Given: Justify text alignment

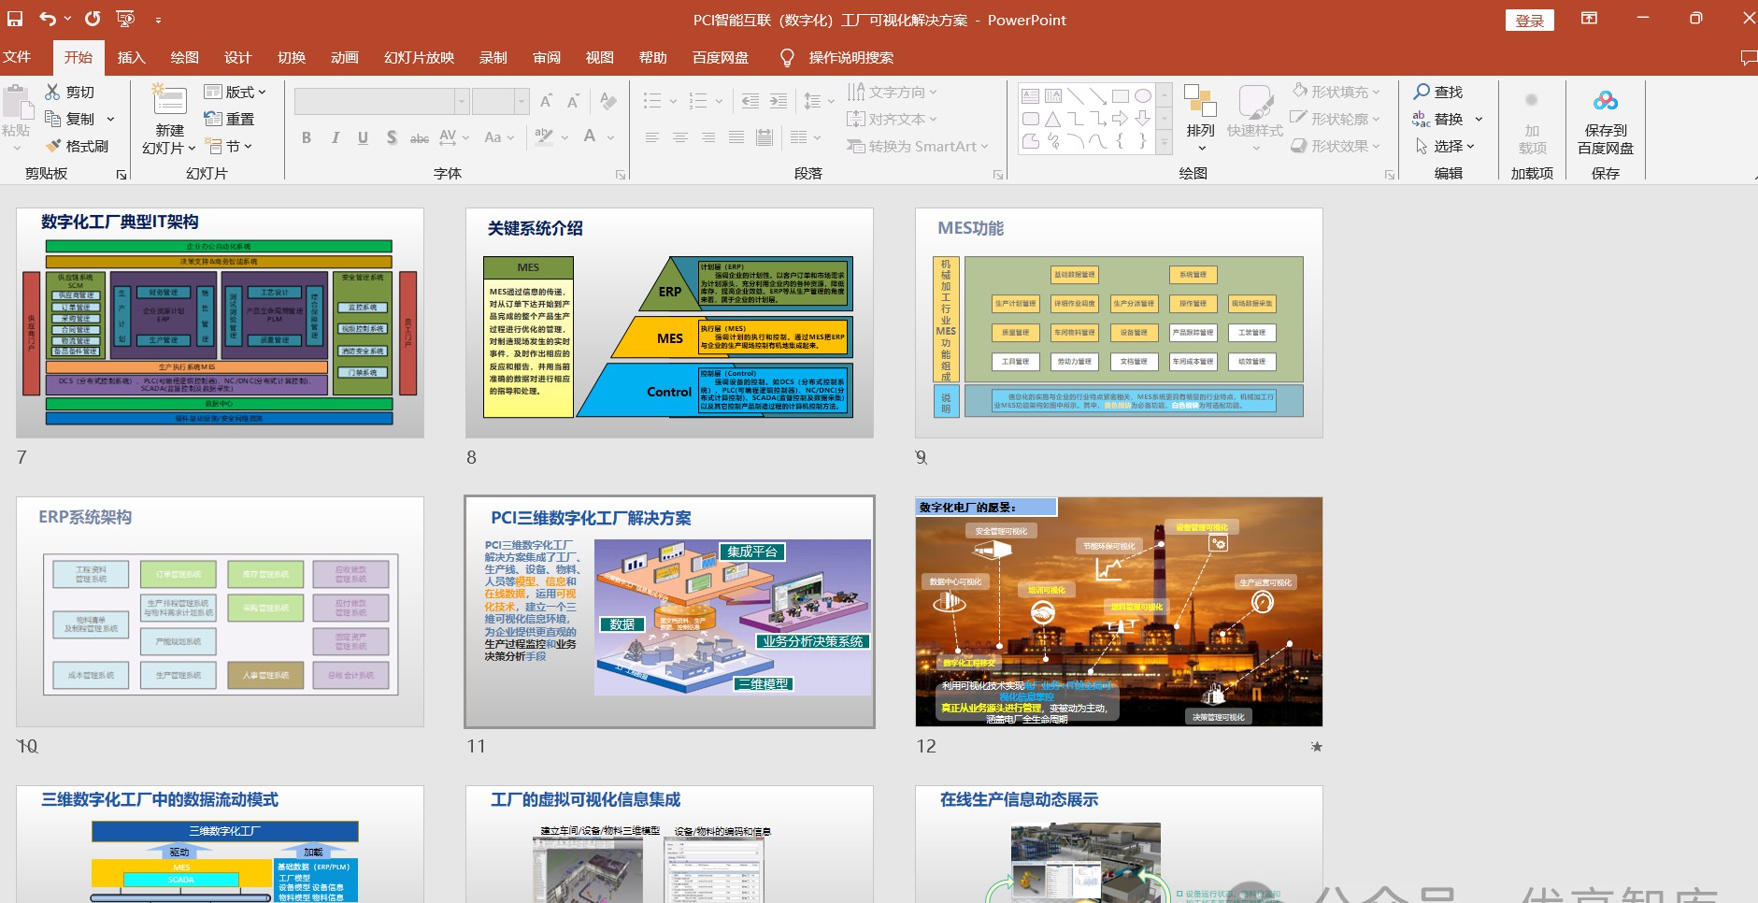Looking at the screenshot, I should (x=736, y=137).
